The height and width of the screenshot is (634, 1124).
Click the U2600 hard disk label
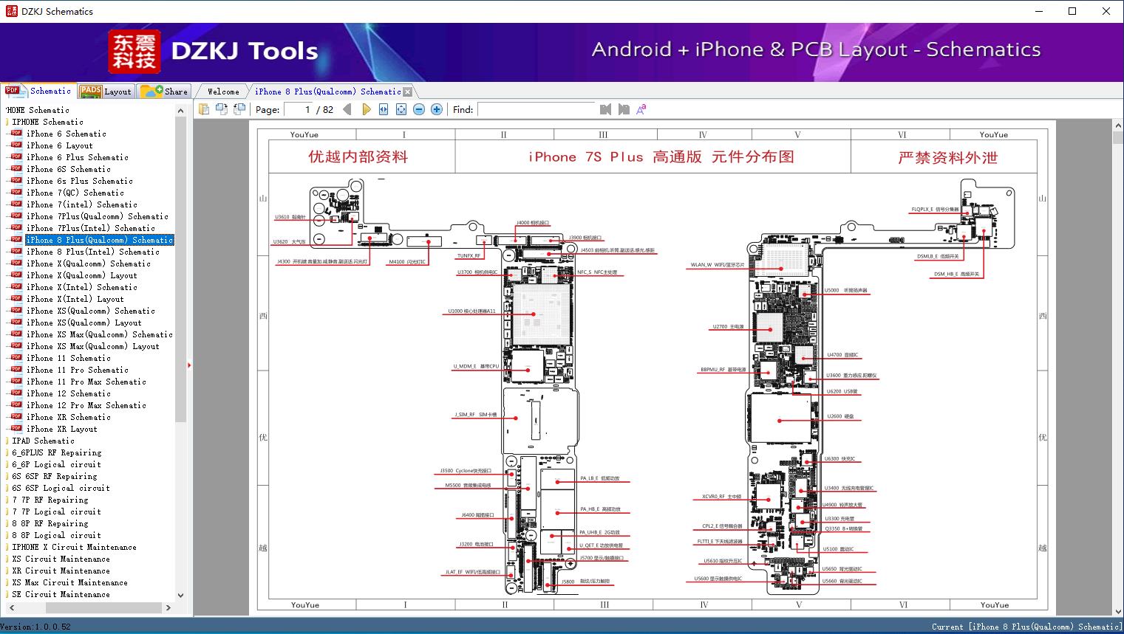840,416
